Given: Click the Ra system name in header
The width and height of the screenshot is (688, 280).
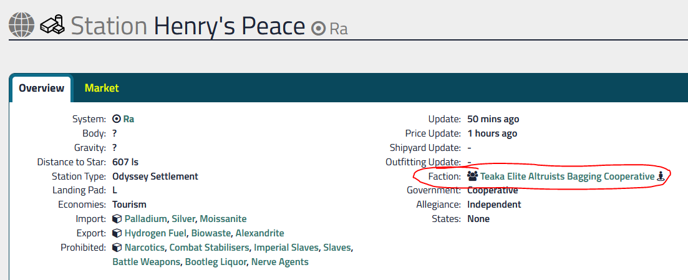Looking at the screenshot, I should pos(338,29).
